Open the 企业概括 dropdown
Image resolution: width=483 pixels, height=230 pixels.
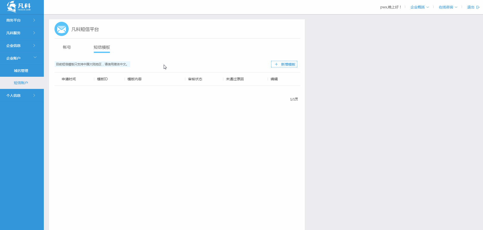(x=420, y=7)
